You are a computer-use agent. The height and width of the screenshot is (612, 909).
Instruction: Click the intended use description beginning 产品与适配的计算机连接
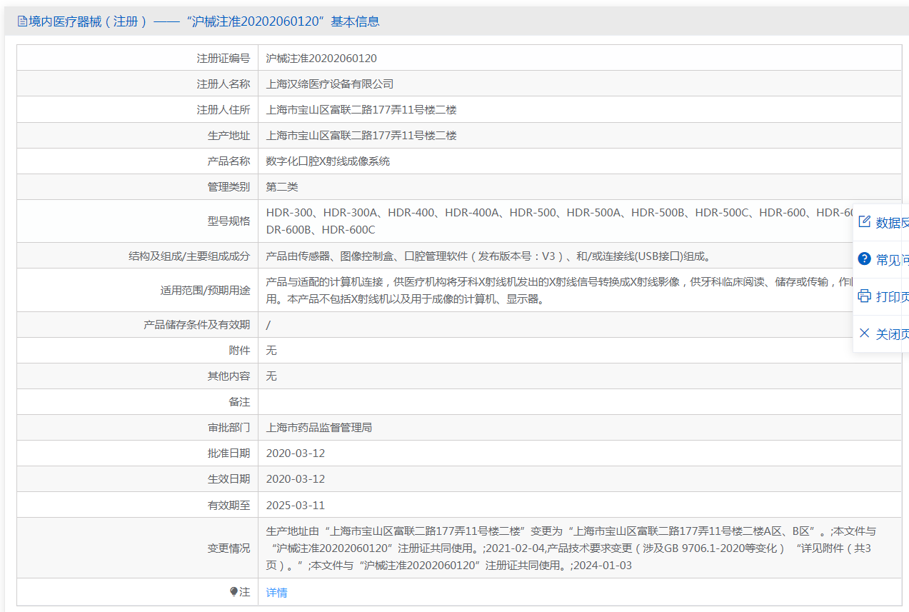561,290
